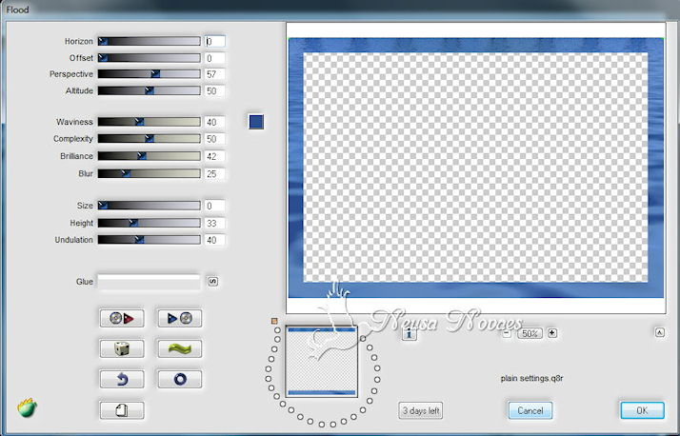Click the small caret button below preview
680x436 pixels.
point(660,332)
